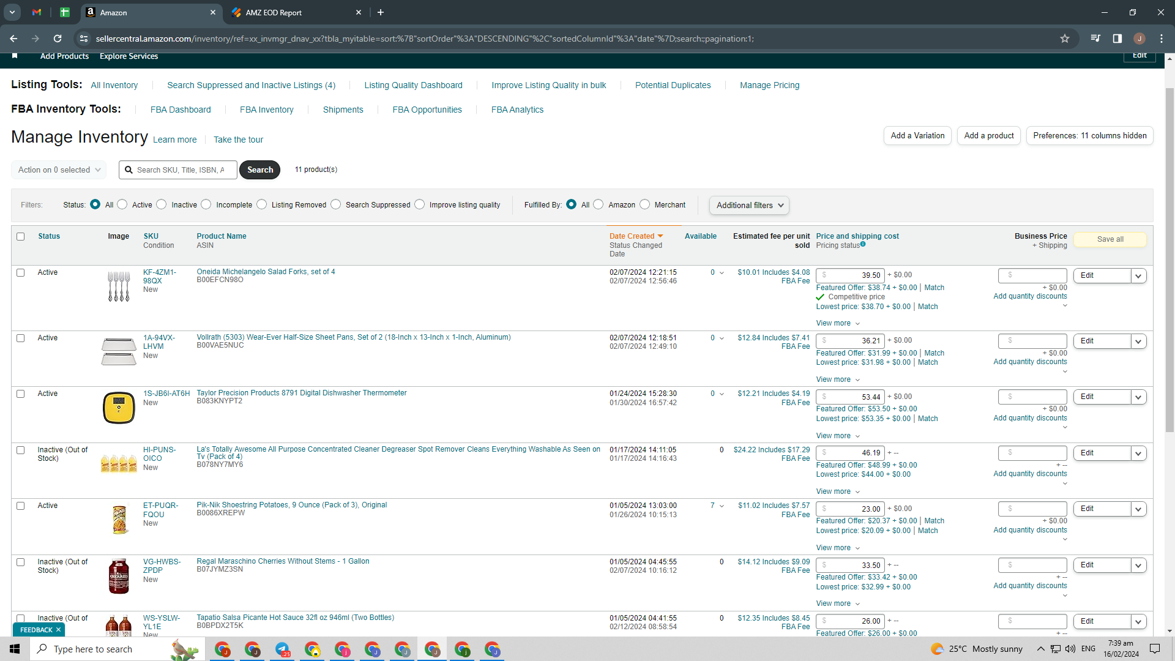Open the tab search dropdown in Chrome
This screenshot has width=1175, height=661.
point(12,12)
